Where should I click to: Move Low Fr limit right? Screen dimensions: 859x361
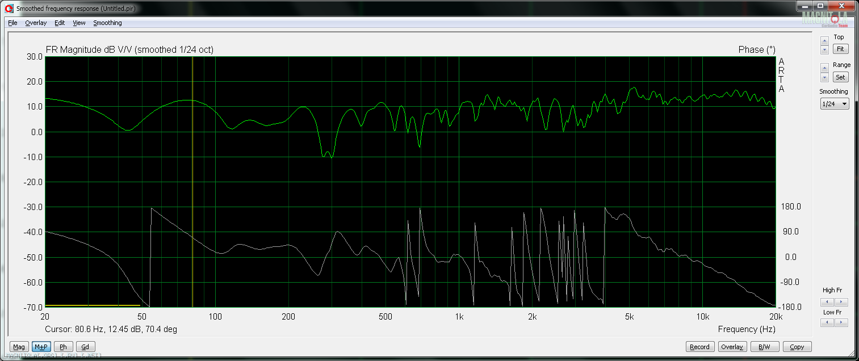tap(841, 322)
